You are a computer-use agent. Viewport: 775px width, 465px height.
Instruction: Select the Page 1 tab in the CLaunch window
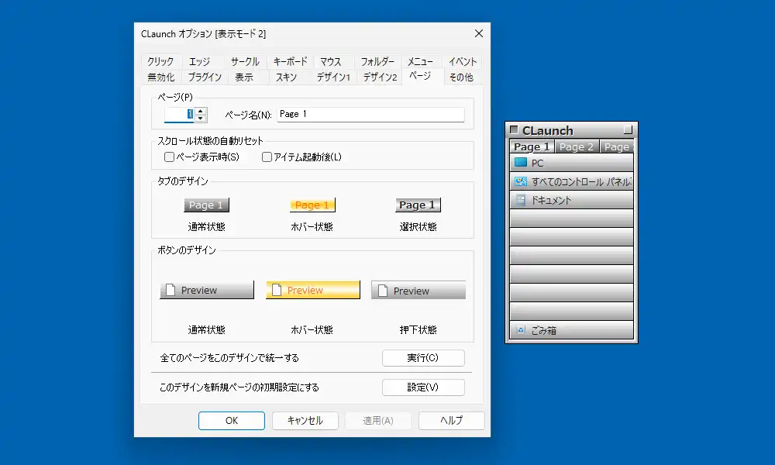tap(532, 146)
